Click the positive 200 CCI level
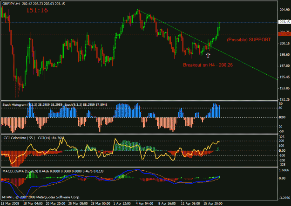The width and height of the screenshot is (291, 206). 282,141
